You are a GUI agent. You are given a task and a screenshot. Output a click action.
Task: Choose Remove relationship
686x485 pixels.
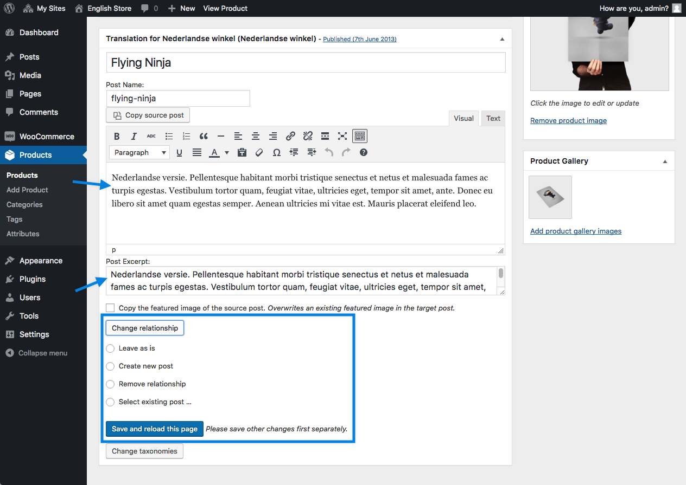point(110,384)
